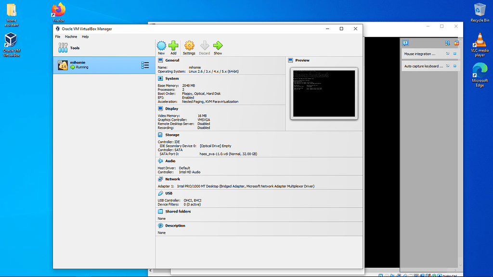Click the Add machine icon
Screen dimensions: 493x277
click(x=173, y=45)
